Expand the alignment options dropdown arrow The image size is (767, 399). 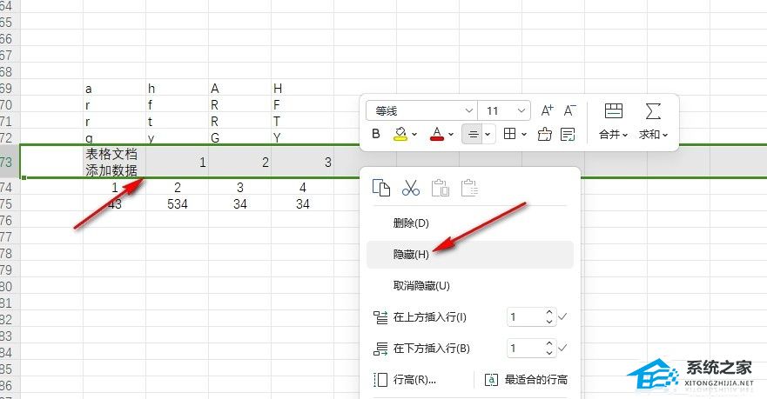(488, 134)
